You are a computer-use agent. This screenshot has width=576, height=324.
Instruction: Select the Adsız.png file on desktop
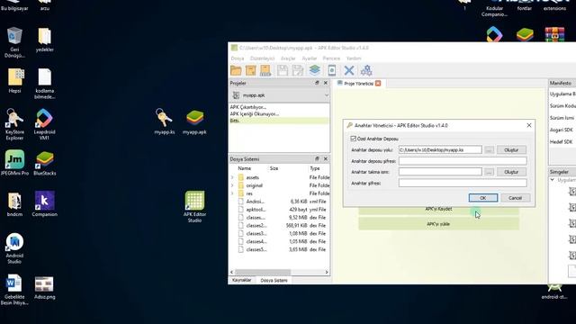pyautogui.click(x=44, y=287)
